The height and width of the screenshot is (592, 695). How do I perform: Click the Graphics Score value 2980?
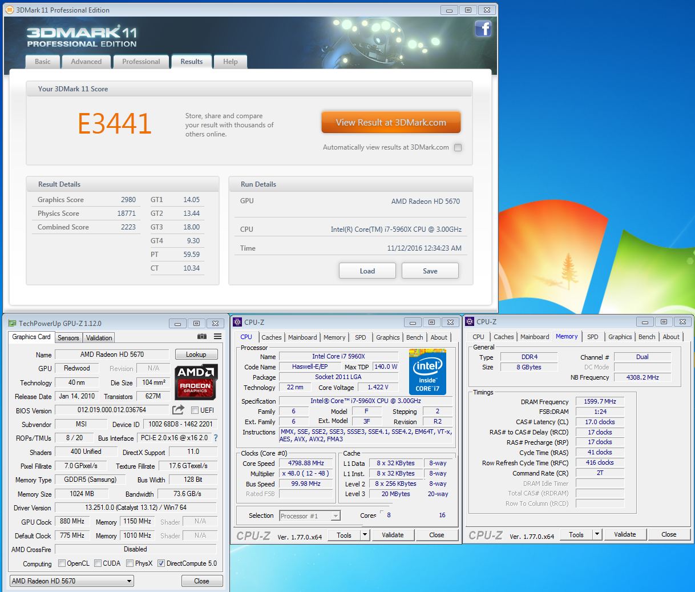(128, 200)
